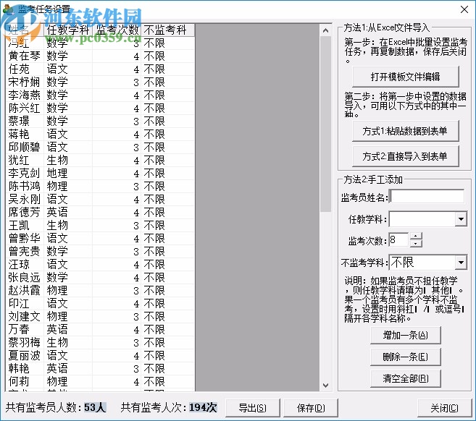476x421 pixels.
Task: Select the row for 任苑
Action: click(100, 69)
